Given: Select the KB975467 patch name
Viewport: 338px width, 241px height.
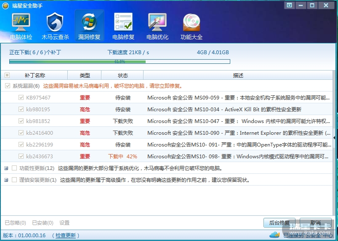Looking at the screenshot, I should coord(38,97).
